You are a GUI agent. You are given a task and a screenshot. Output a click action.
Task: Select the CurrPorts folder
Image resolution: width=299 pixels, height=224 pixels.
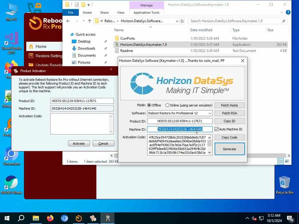tap(200, 38)
